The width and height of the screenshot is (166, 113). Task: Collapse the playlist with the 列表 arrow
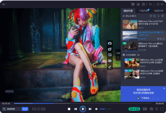[x=118, y=55]
